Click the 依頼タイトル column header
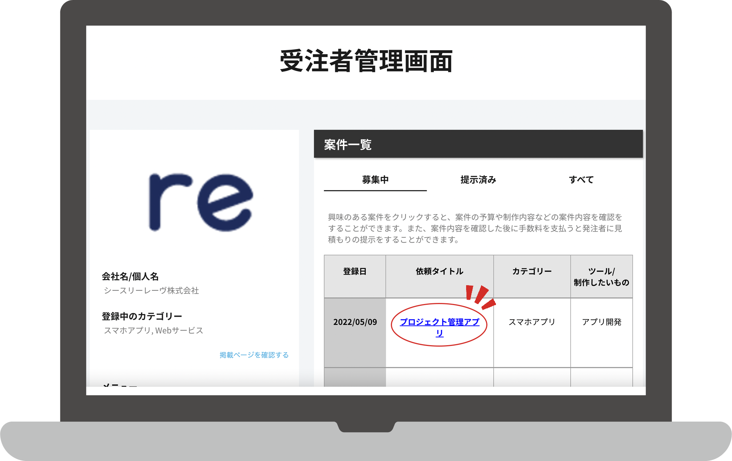This screenshot has height=461, width=732. tap(439, 272)
